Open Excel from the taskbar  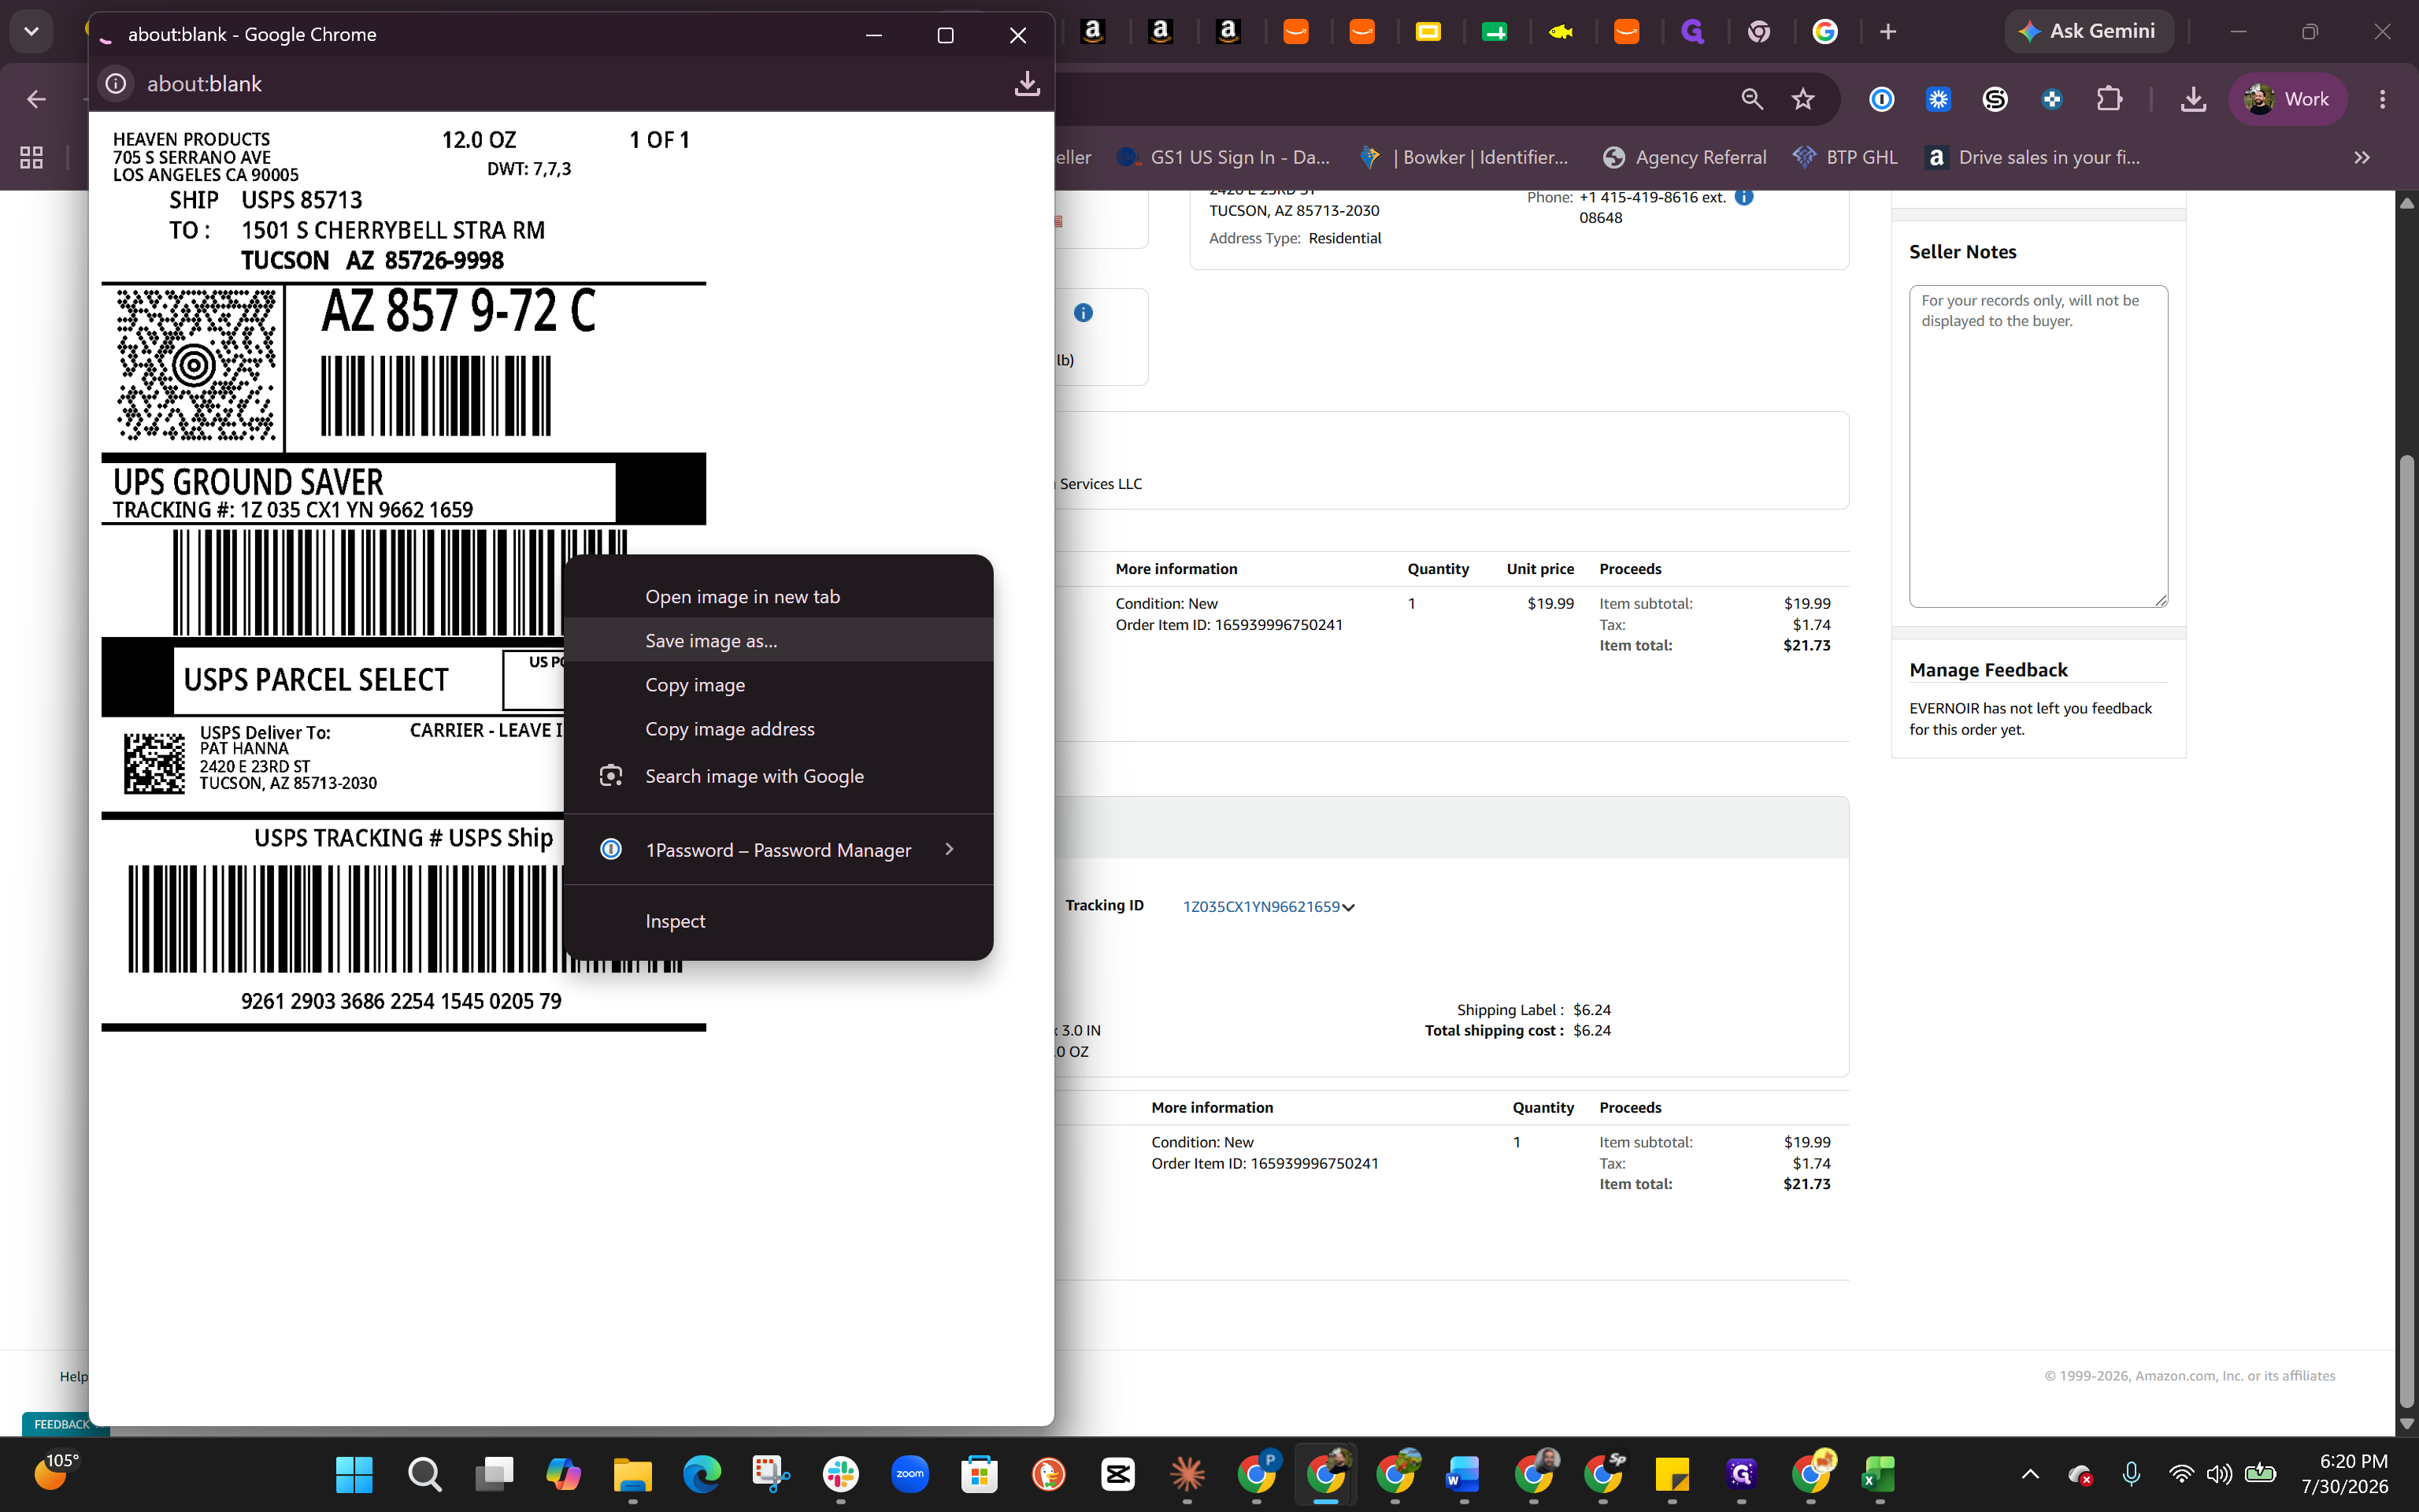pyautogui.click(x=1880, y=1474)
